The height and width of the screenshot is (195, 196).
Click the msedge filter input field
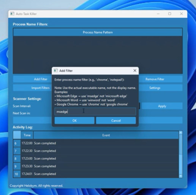pyautogui.click(x=95, y=112)
